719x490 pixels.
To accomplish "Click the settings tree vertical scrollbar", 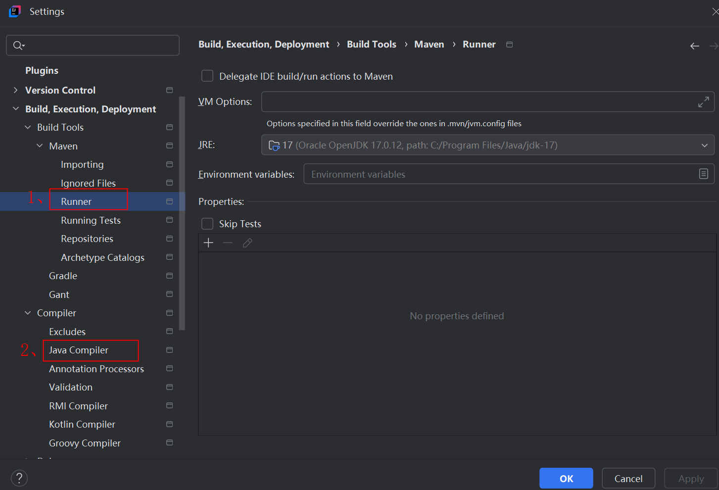I will pos(182,213).
